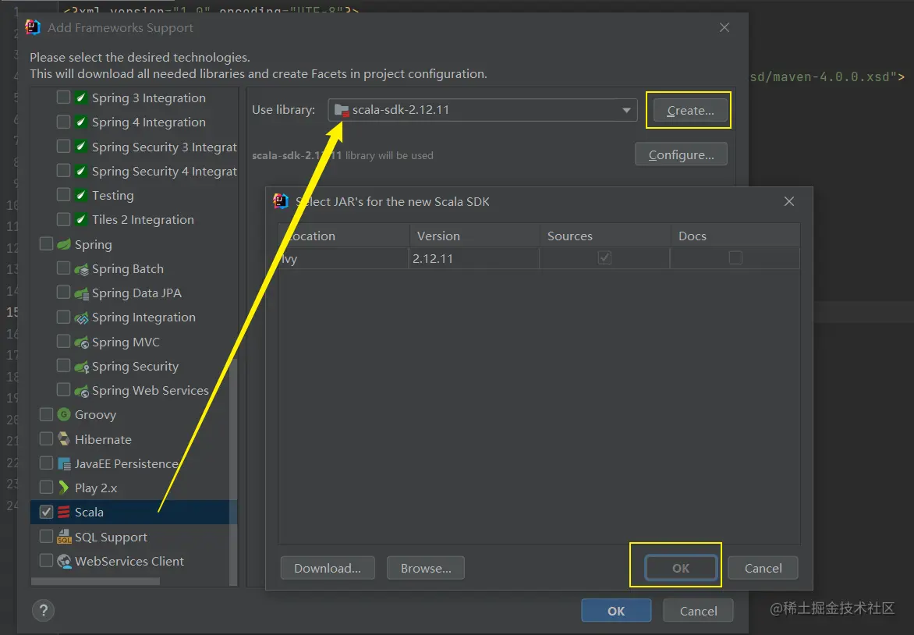Close the Add Frameworks Support dialog
Viewport: 914px width, 635px height.
tap(724, 27)
